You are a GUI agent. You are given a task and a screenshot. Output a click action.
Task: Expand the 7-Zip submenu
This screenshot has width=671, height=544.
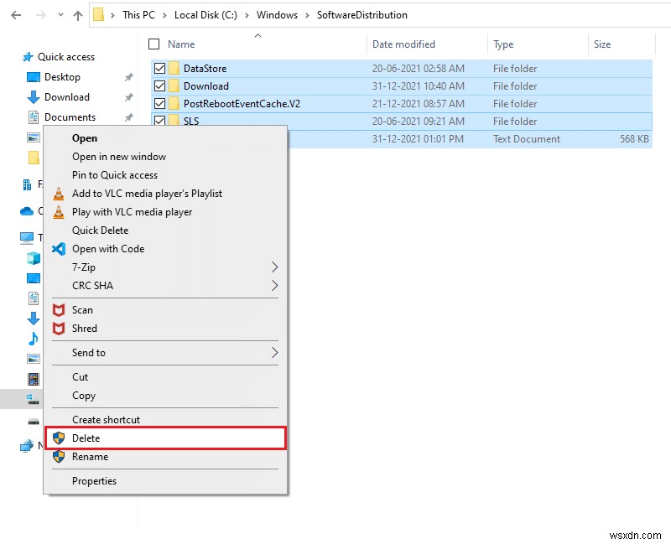click(x=84, y=267)
